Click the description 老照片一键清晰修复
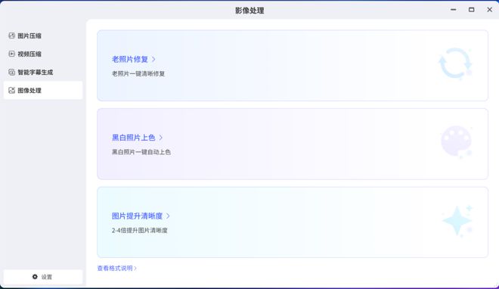 point(138,73)
